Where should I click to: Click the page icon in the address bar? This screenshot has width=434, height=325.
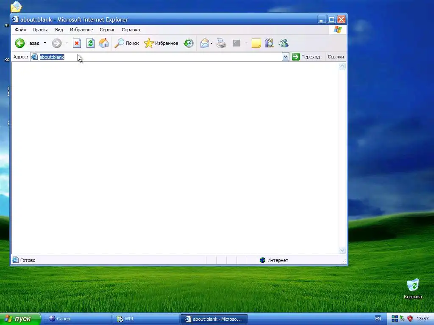pyautogui.click(x=35, y=57)
